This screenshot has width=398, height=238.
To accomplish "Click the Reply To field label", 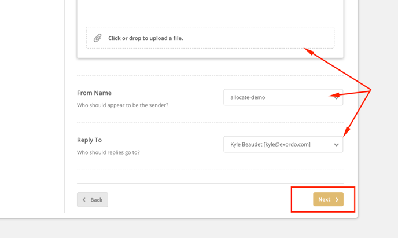I will click(x=89, y=140).
